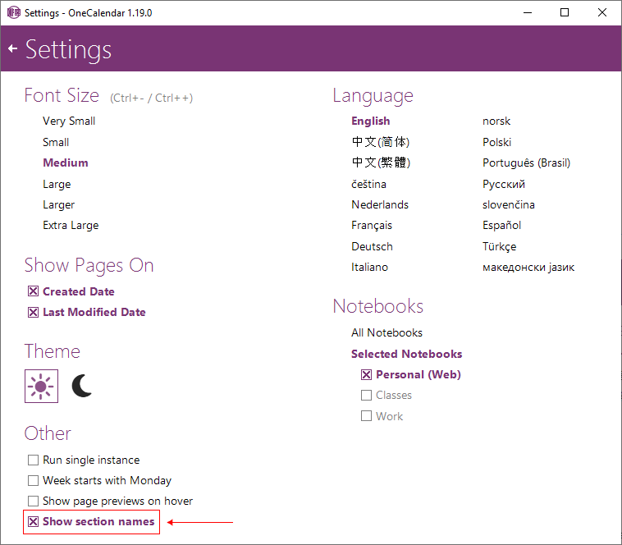Viewport: 622px width, 545px height.
Task: Choose the All Notebooks option
Action: coord(386,332)
